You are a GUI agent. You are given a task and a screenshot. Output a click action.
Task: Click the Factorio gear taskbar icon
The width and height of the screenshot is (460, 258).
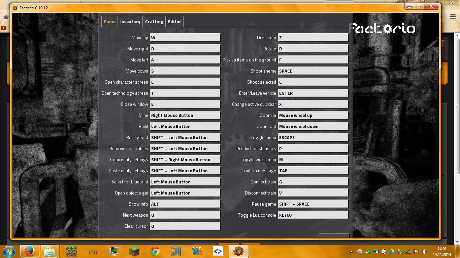coord(238,251)
